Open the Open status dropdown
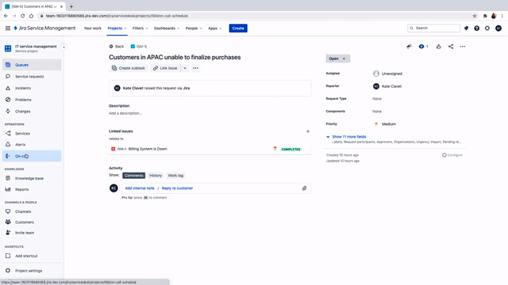Image resolution: width=508 pixels, height=285 pixels. click(337, 59)
